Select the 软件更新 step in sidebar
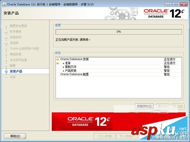 (x=16, y=32)
